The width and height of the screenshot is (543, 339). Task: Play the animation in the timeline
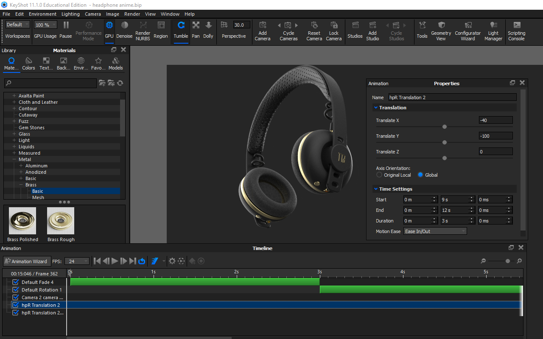click(x=115, y=261)
